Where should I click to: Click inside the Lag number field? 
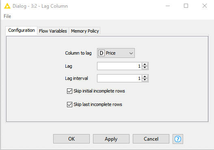[x=119, y=66]
